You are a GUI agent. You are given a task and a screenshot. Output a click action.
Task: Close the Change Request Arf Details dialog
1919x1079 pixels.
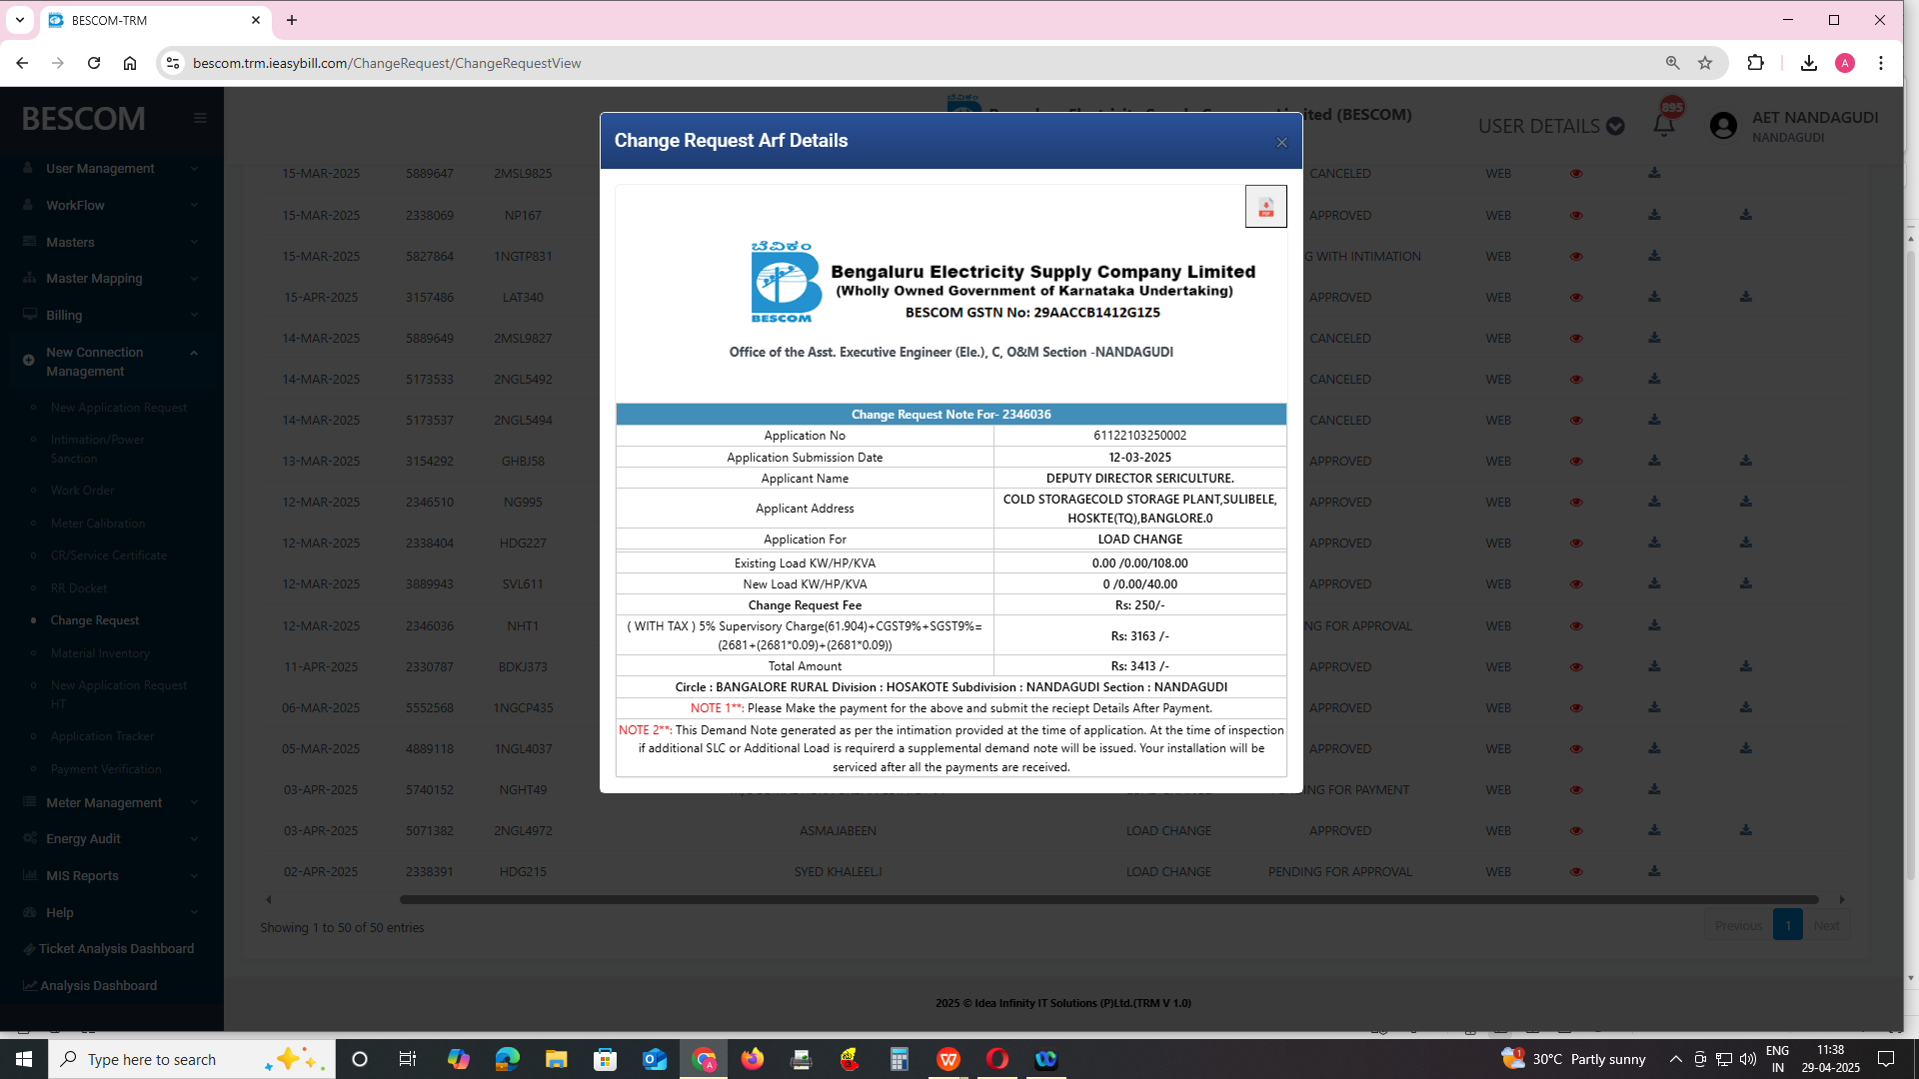pos(1281,143)
